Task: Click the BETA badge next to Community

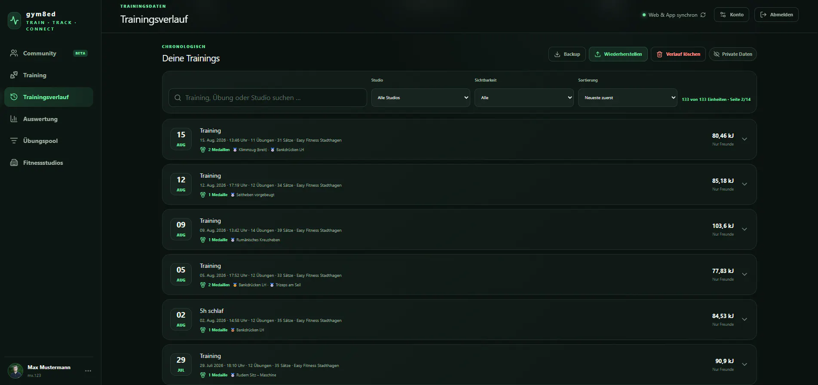Action: [x=80, y=53]
